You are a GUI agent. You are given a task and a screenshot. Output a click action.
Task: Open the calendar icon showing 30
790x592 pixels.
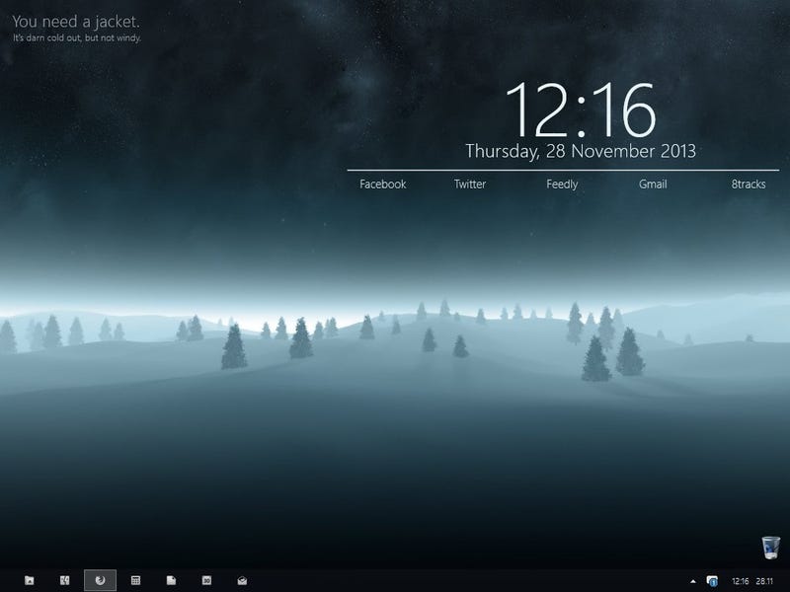[x=206, y=580]
